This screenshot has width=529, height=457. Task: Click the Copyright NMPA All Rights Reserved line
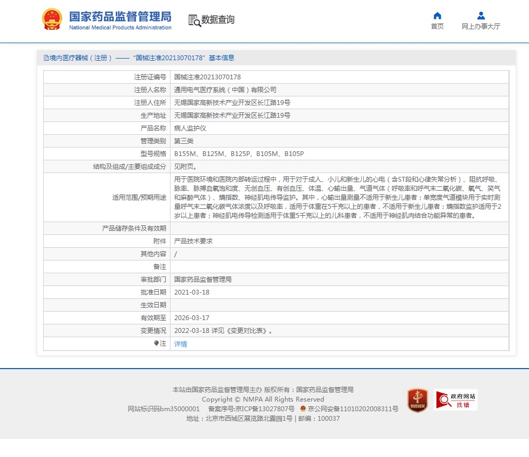tap(263, 399)
